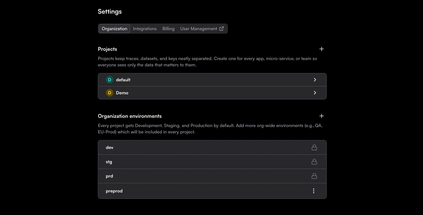Click the external link icon on User Management
Screen dimensions: 423x215
[222, 29]
